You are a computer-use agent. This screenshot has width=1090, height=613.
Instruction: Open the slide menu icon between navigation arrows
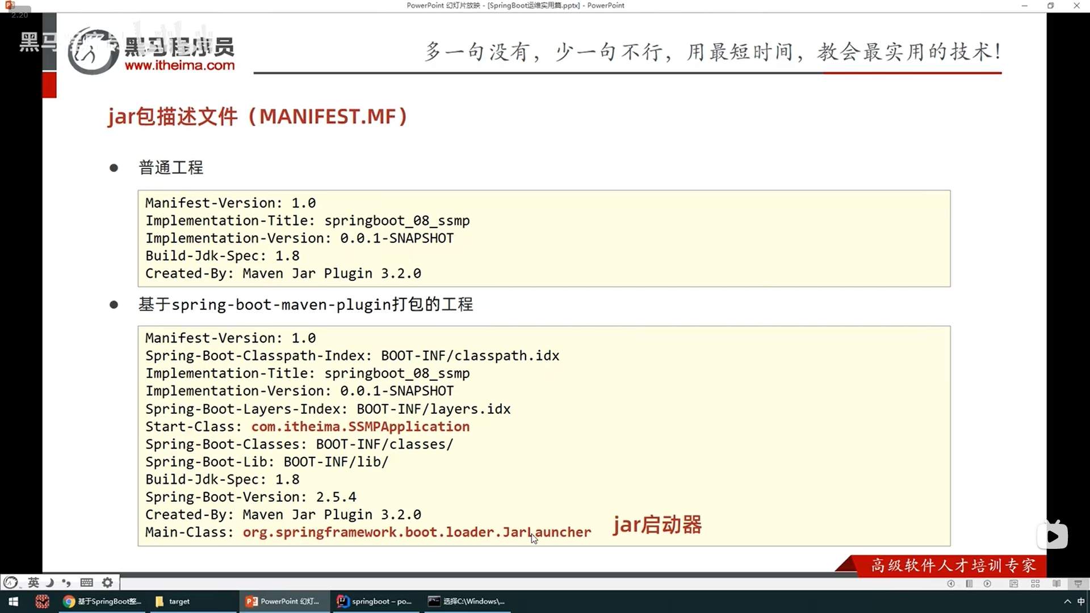[x=969, y=583]
